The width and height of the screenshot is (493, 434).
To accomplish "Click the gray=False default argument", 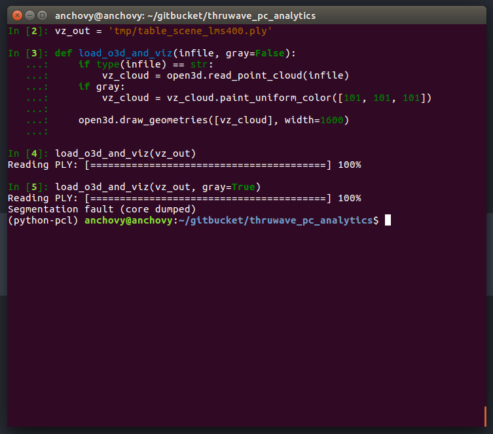I will [x=255, y=54].
